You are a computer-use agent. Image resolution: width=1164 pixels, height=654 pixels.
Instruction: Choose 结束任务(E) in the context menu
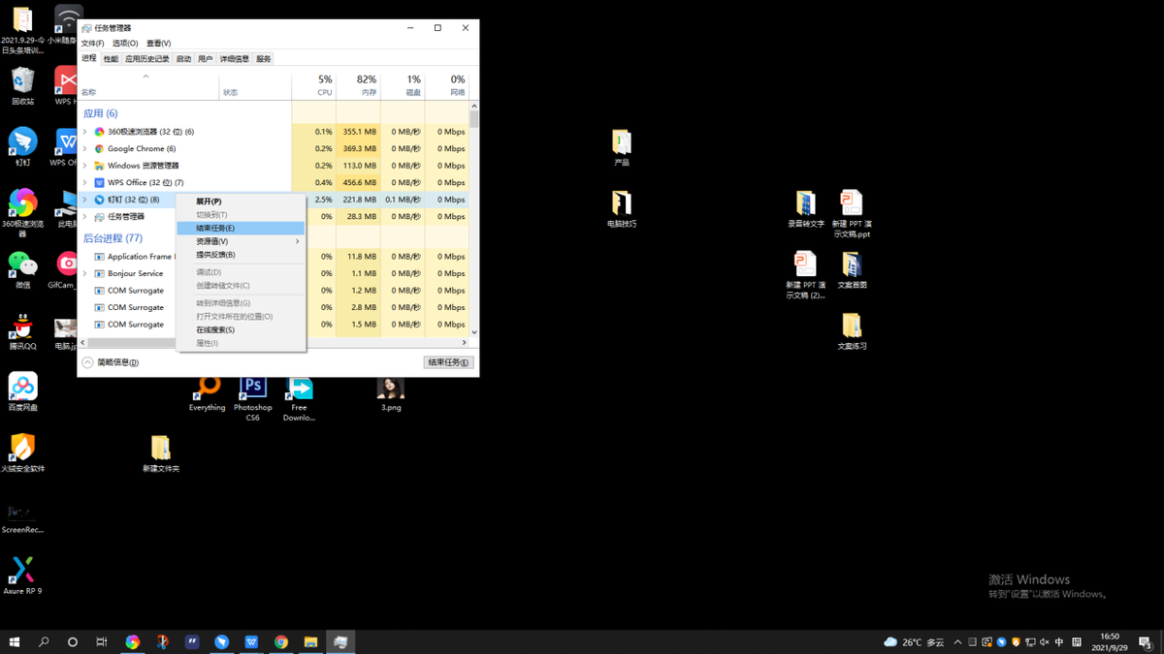coord(241,229)
